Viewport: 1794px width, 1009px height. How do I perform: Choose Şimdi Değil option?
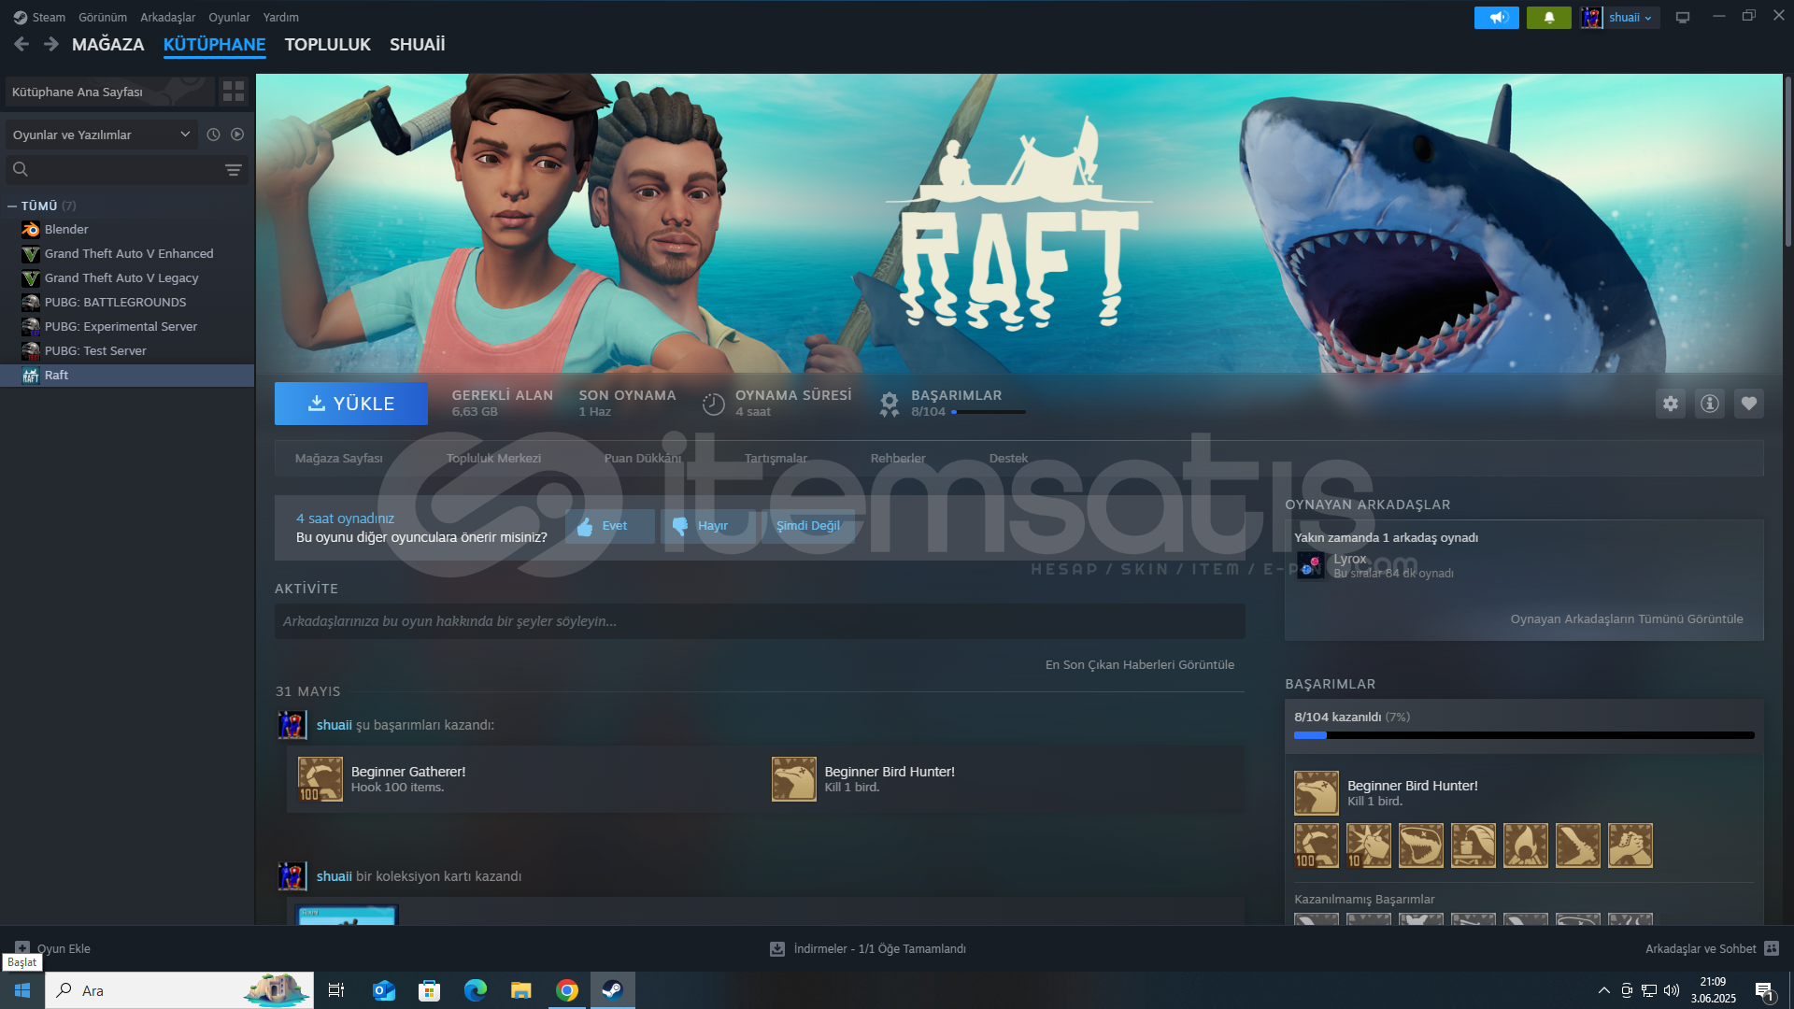(808, 526)
